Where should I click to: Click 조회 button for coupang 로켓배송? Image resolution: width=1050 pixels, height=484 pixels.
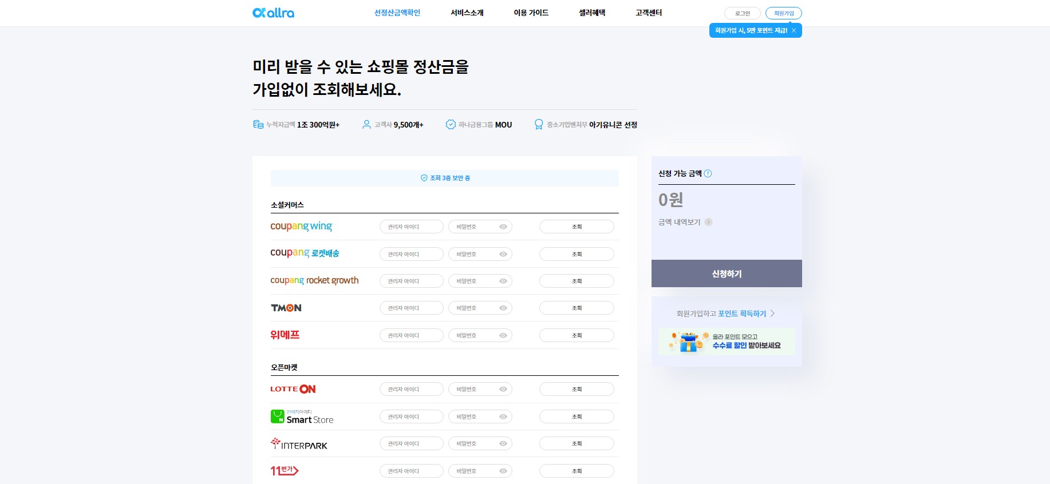(x=577, y=254)
